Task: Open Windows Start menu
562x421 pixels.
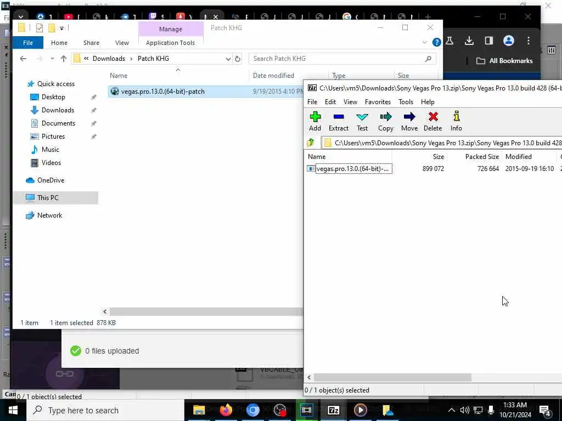Action: click(13, 410)
